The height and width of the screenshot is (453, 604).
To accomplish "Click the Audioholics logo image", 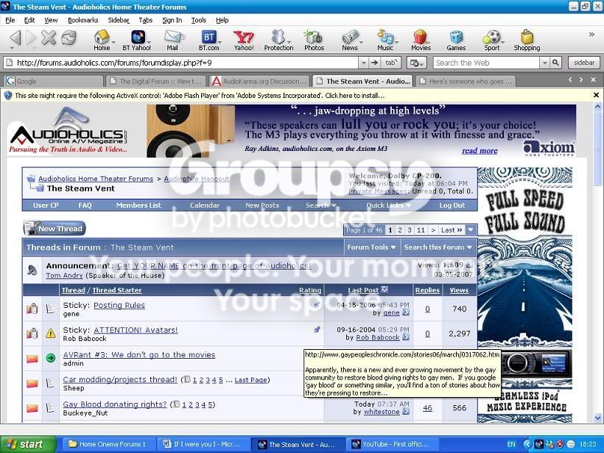I will (69, 131).
